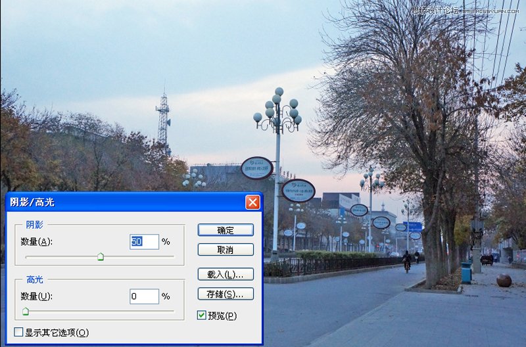
Task: Click the 高光 amount field showing 0
Action: [x=144, y=296]
